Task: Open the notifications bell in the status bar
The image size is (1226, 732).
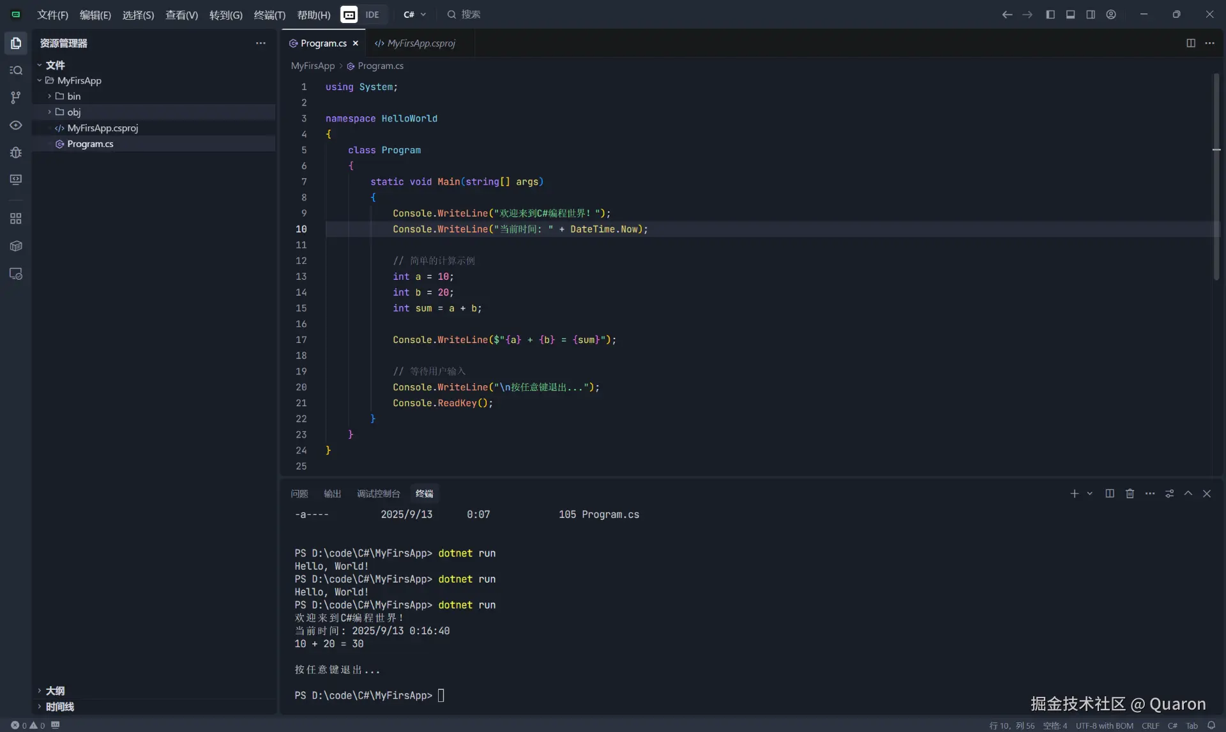Action: pyautogui.click(x=1211, y=725)
